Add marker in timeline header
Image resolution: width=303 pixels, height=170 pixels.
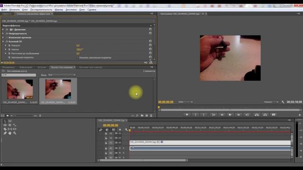(120, 130)
